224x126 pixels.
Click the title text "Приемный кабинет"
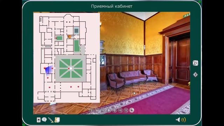[112, 6]
